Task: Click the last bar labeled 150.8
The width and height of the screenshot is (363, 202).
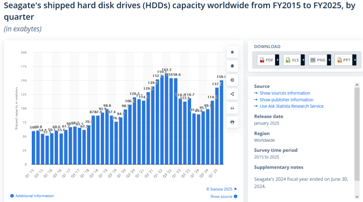Action: 221,122
